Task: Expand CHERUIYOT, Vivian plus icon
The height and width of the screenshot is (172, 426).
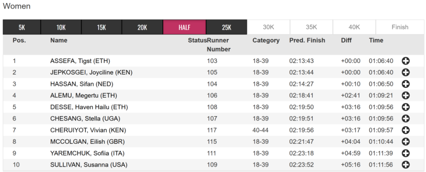Action: (x=405, y=130)
